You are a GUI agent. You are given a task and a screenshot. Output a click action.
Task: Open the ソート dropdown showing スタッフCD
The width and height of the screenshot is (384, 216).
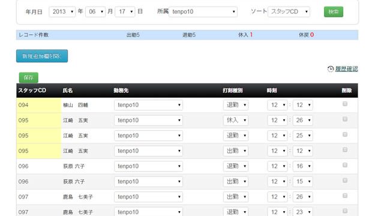pos(289,12)
